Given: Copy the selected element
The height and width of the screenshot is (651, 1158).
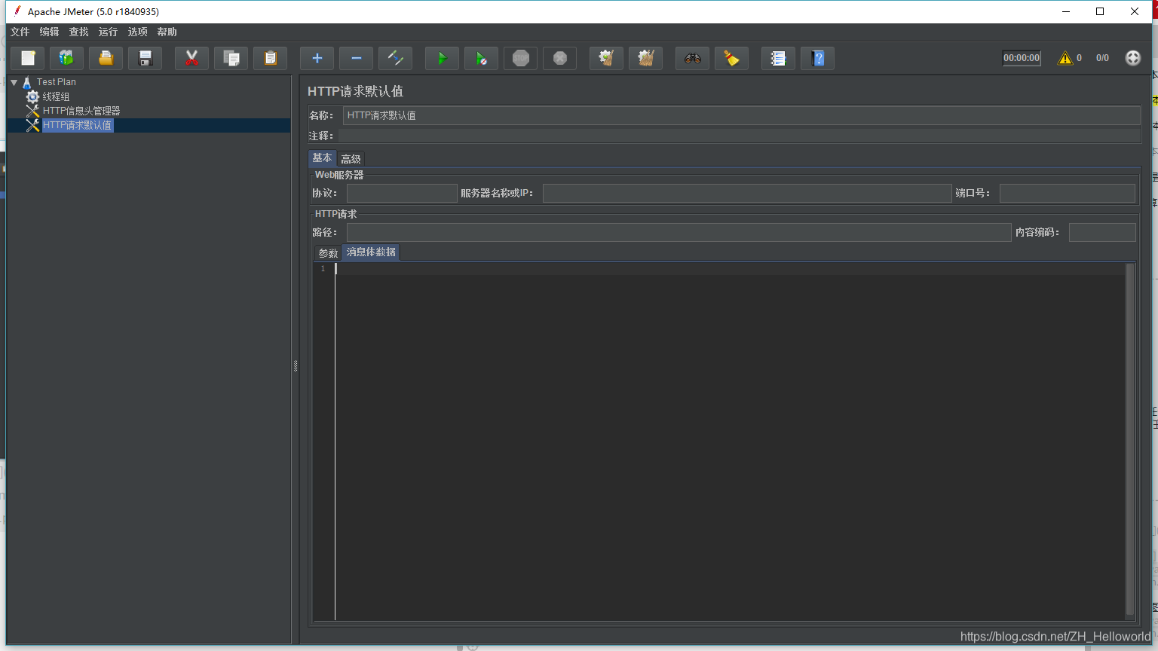Looking at the screenshot, I should (x=231, y=58).
